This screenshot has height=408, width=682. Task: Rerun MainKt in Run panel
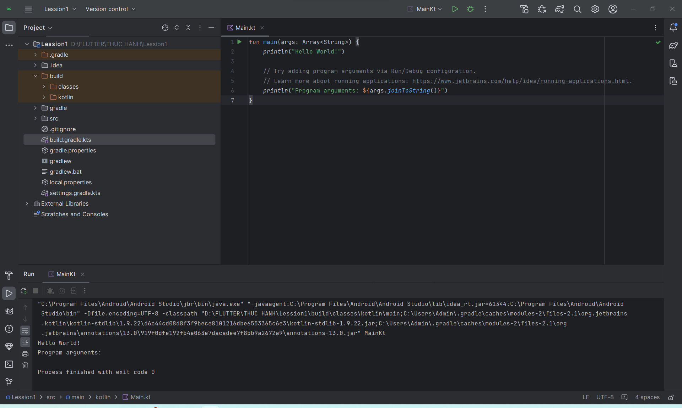point(24,291)
